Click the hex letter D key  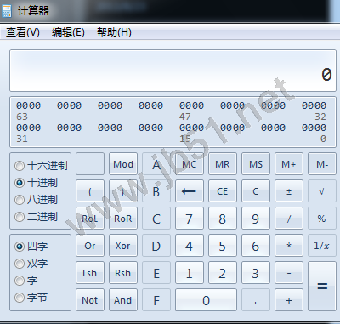[156, 246]
